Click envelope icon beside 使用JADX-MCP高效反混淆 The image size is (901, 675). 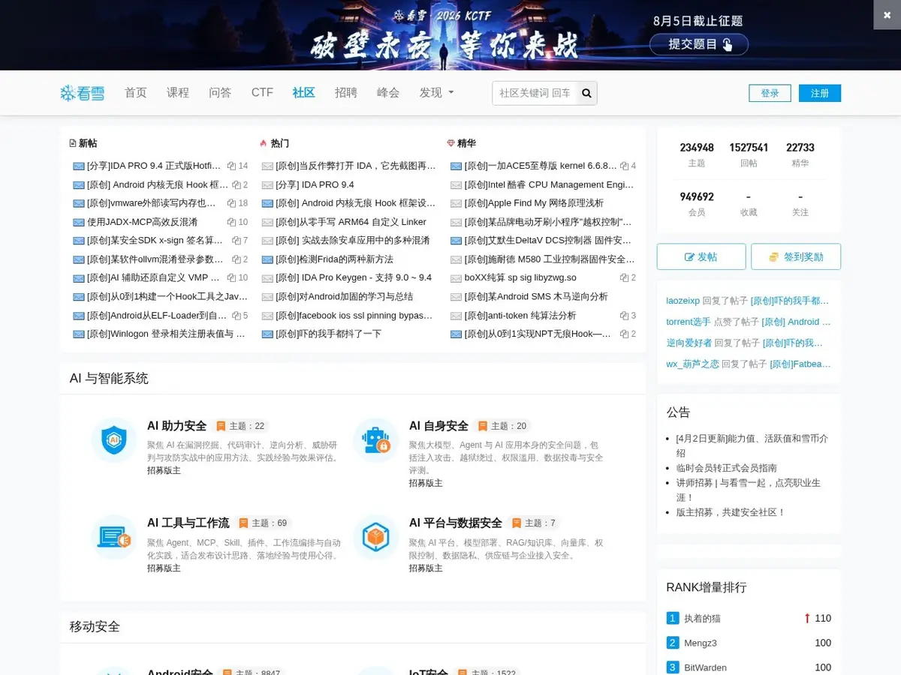click(79, 222)
